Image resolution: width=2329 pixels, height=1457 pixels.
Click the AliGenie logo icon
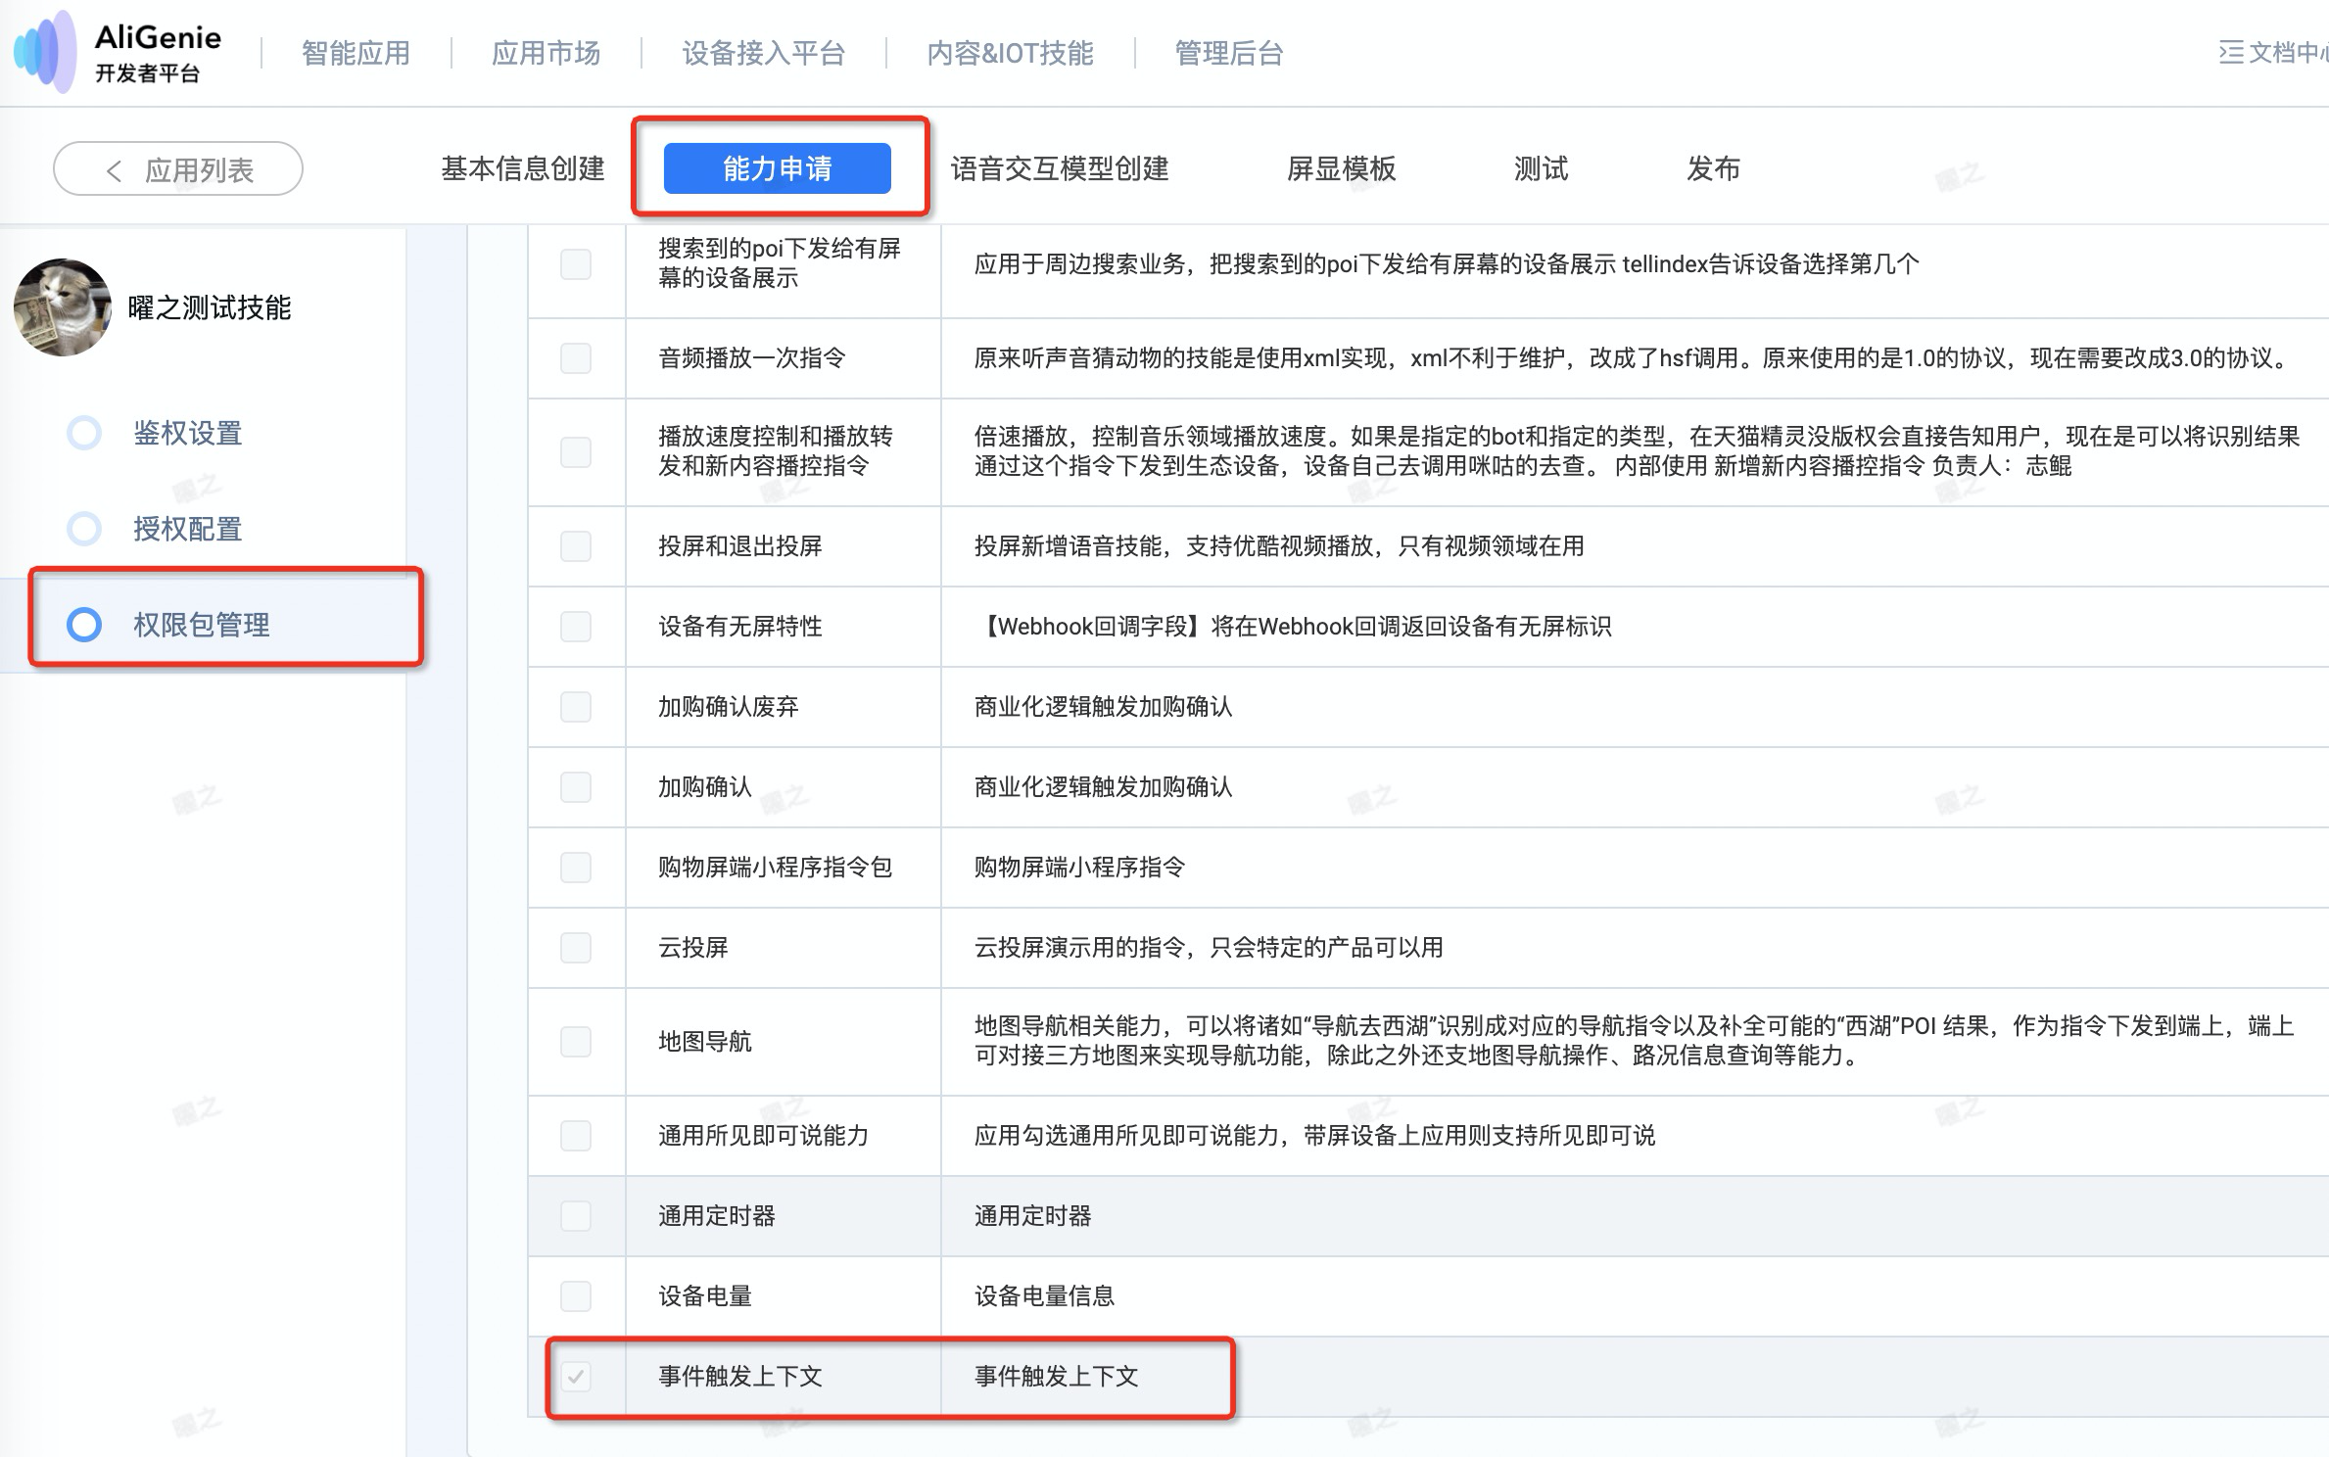click(44, 52)
